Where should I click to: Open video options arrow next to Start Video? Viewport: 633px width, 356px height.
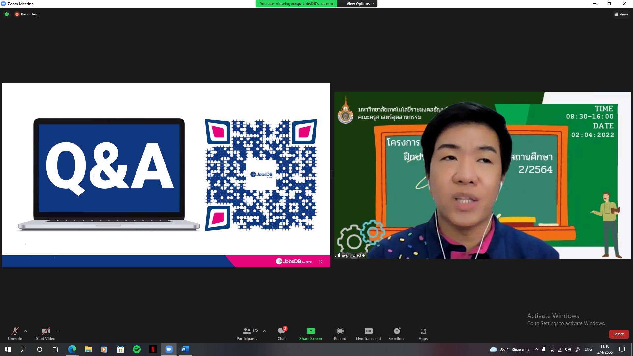[x=58, y=331]
